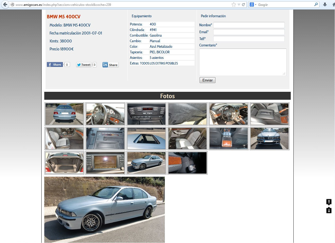Open the grey headliner thumbnail

point(187,114)
